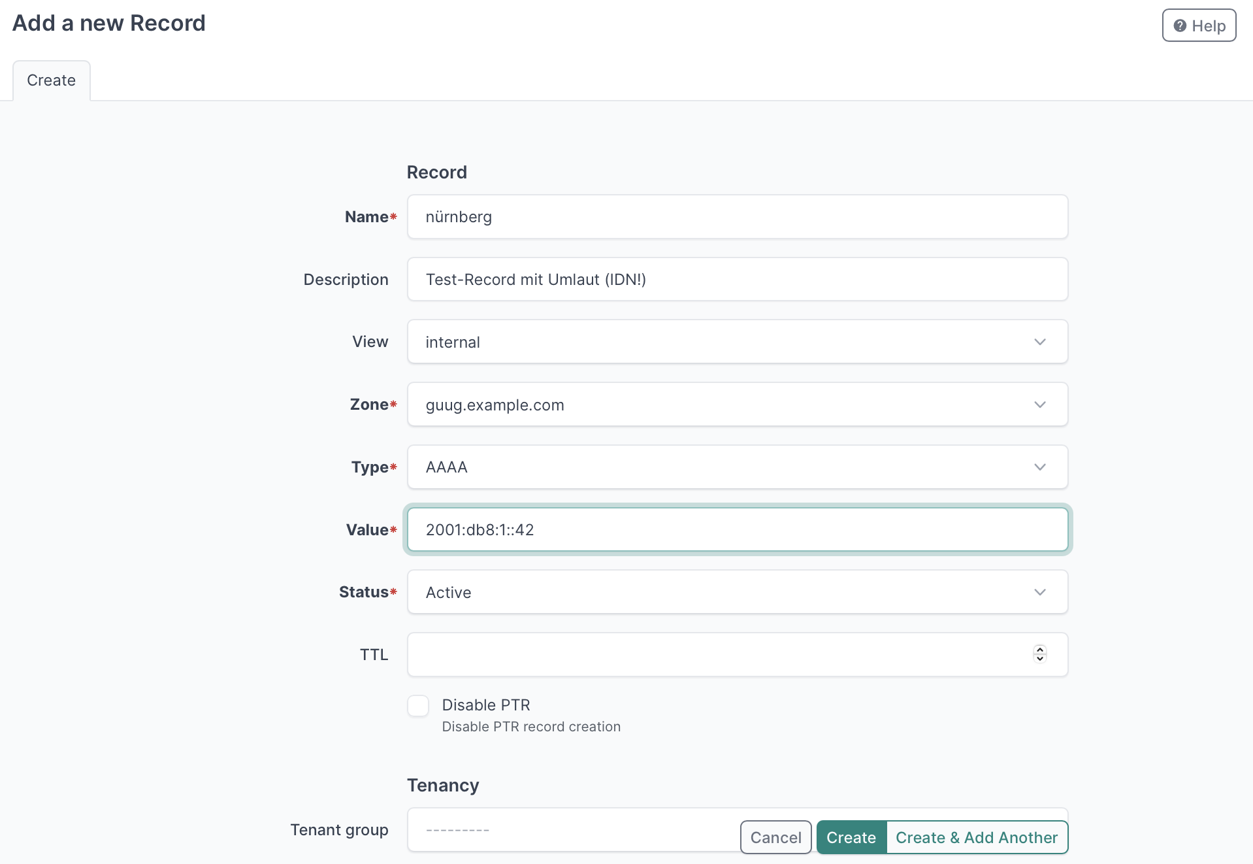Screen dimensions: 1253x864
Task: Edit the Description text field
Action: (736, 280)
